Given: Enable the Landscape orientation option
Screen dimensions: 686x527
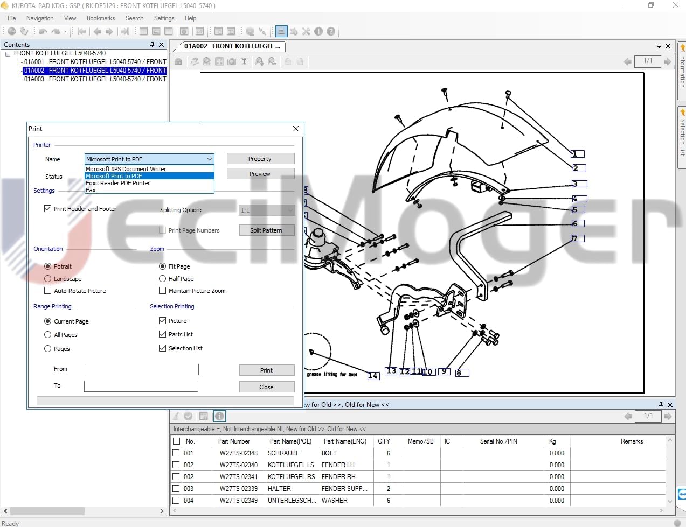Looking at the screenshot, I should (x=47, y=279).
